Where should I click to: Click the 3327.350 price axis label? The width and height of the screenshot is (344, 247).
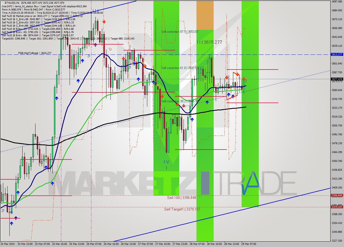coord(337,241)
